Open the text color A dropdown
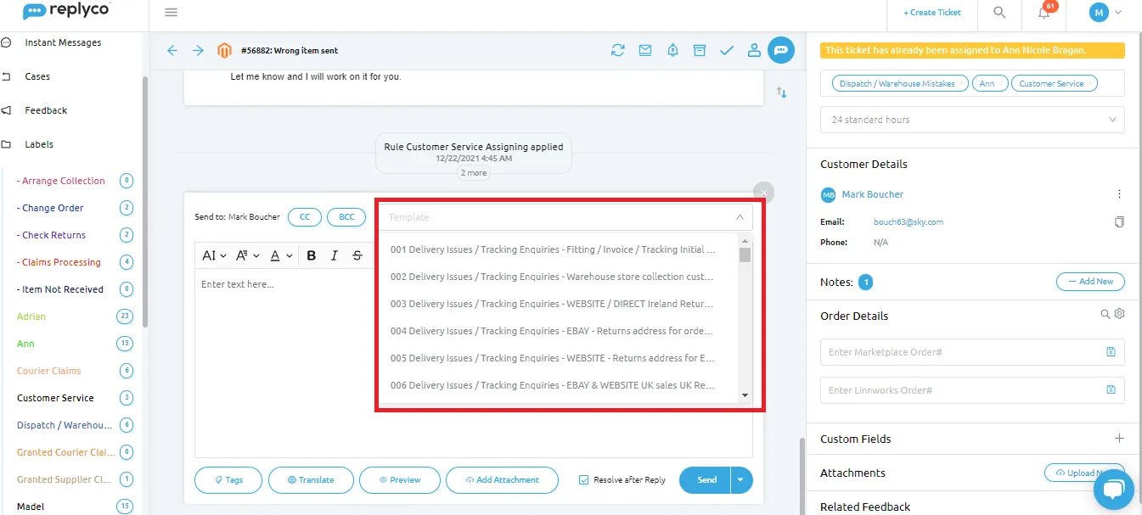1142x515 pixels. click(281, 255)
